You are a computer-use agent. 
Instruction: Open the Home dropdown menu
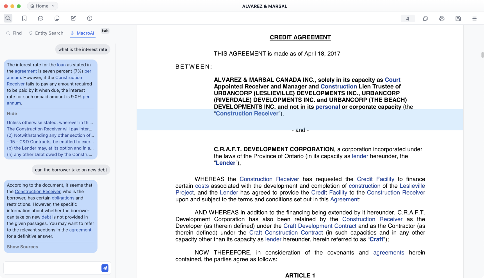43,6
